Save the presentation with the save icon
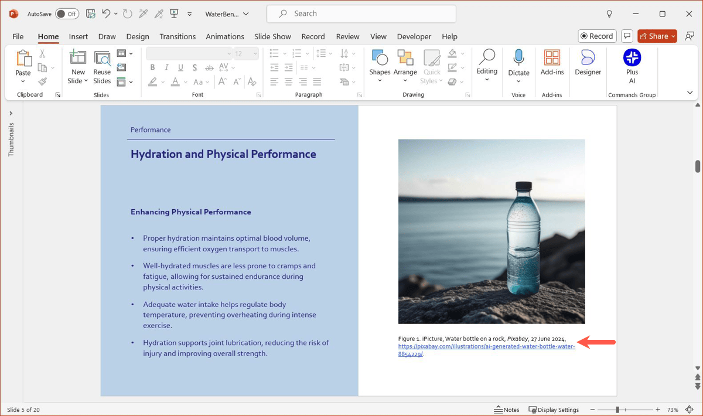703x416 pixels. 90,13
